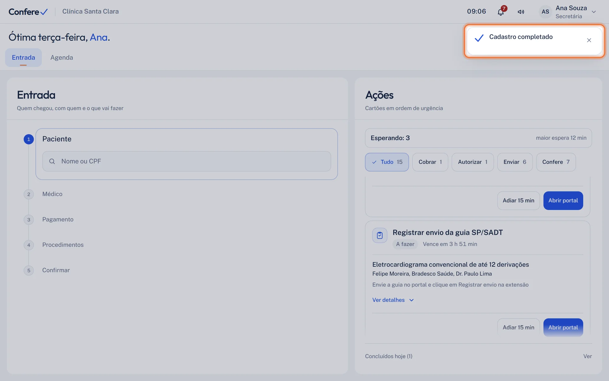Click the clipboard icon on SP/SADT card

[x=380, y=235]
